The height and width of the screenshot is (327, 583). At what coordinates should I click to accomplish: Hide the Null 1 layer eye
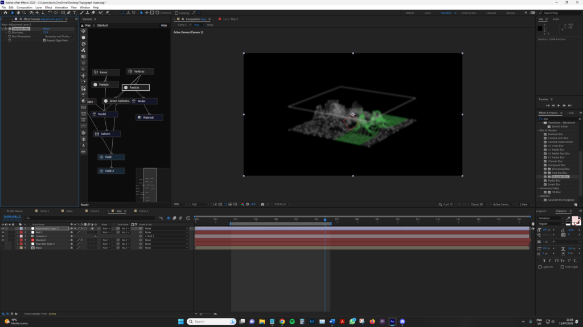click(x=3, y=232)
